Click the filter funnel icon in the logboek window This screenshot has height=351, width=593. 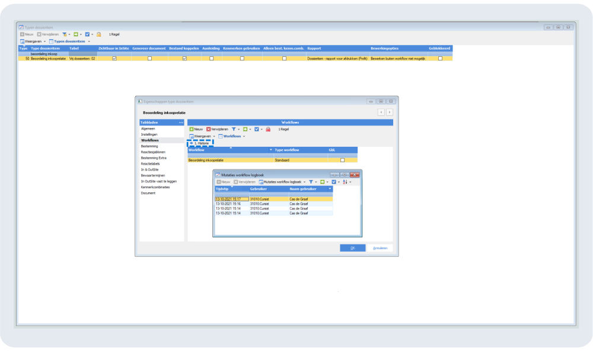(311, 182)
